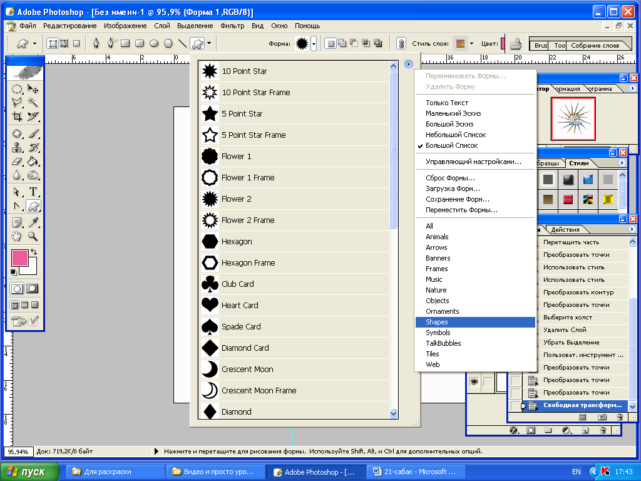
Task: Switch to Standard editing mode
Action: tap(17, 289)
